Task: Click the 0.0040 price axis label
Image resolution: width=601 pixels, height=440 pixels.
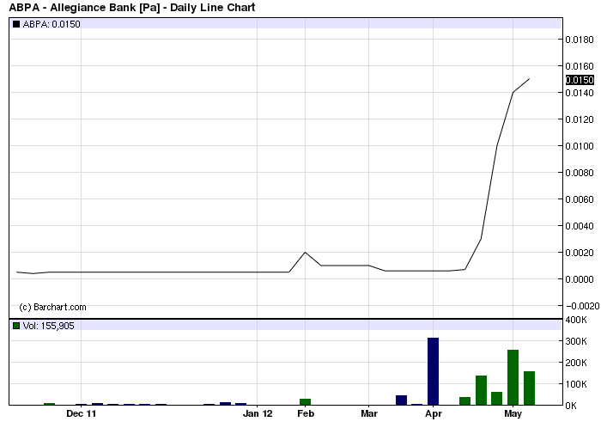Action: coord(580,226)
